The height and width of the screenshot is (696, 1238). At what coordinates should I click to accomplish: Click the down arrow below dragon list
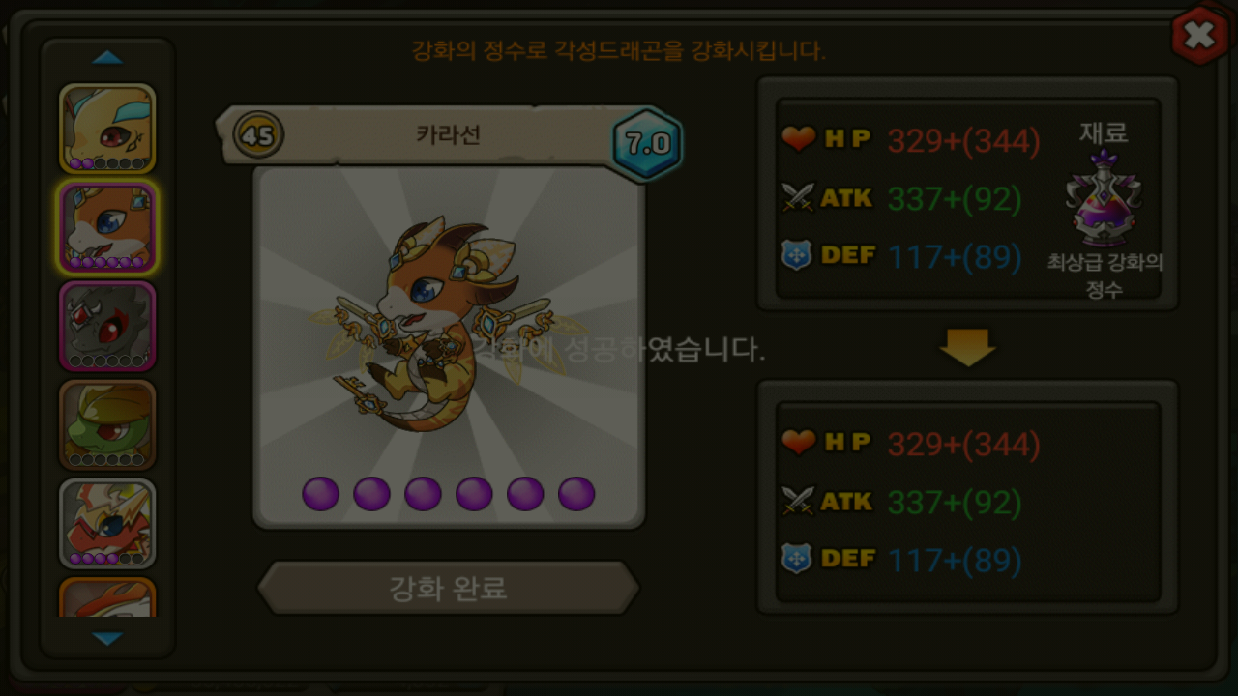click(107, 639)
